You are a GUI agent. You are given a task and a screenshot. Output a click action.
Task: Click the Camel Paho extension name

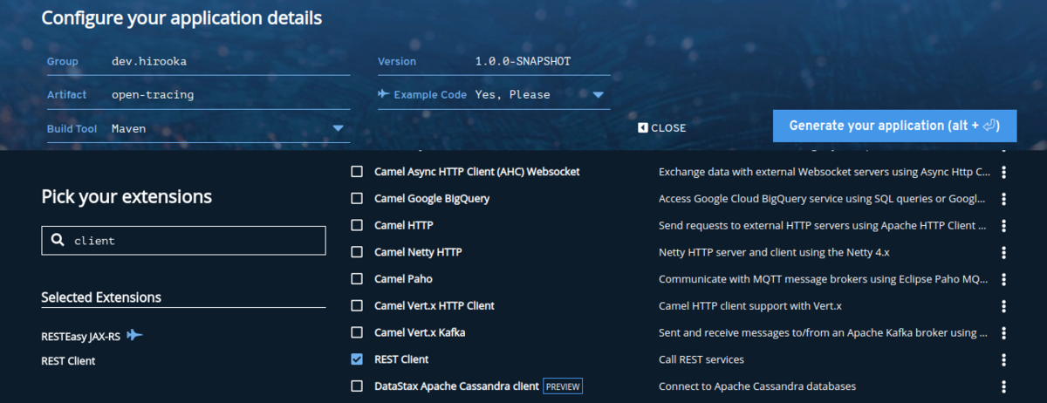pos(403,279)
